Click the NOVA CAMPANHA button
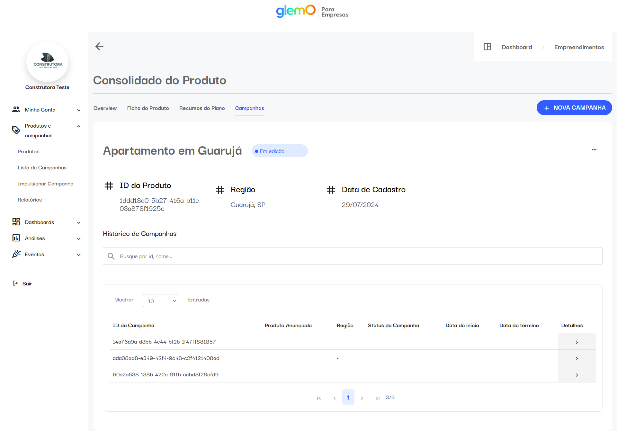The height and width of the screenshot is (431, 617). 574,108
